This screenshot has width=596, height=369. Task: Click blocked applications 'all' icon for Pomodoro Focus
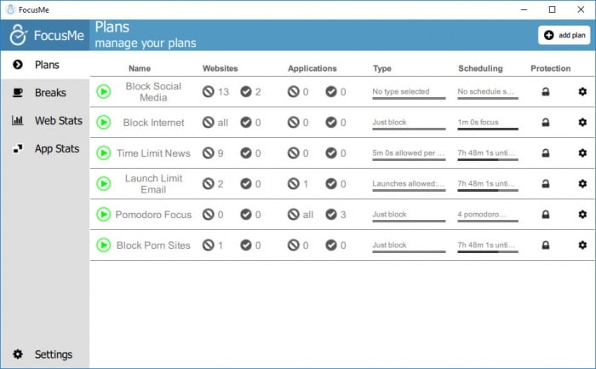[294, 215]
